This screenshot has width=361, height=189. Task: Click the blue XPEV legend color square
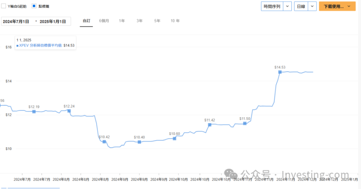(x=18, y=46)
